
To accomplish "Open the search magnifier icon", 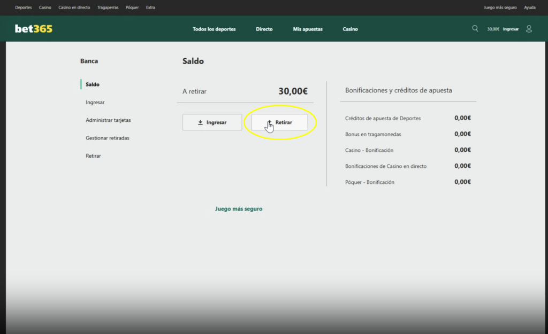I will click(x=475, y=29).
